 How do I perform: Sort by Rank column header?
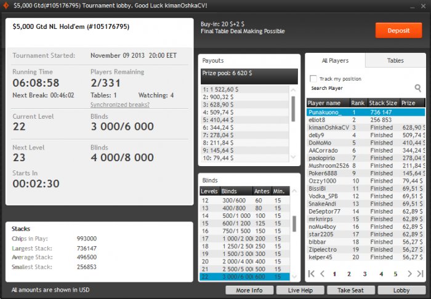[x=358, y=103]
